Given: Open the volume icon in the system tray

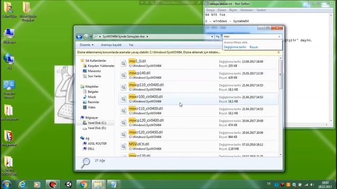Looking at the screenshot, I should 312,184.
